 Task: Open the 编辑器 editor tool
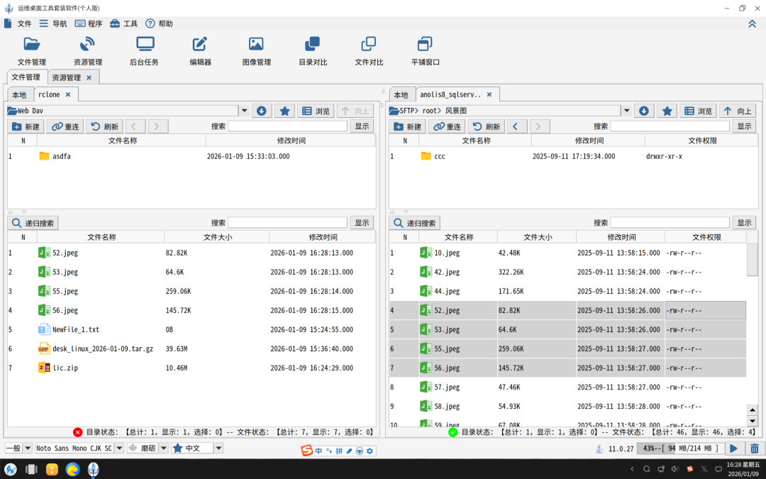coord(200,51)
